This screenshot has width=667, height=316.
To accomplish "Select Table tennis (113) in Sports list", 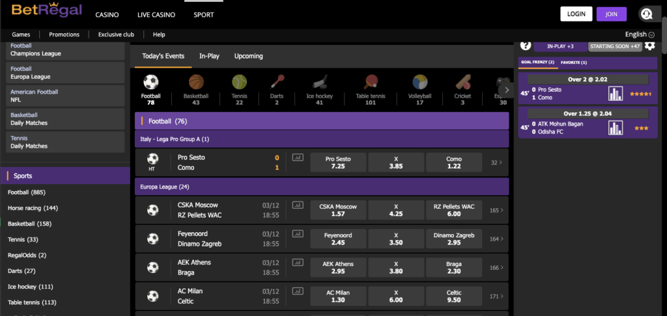I will coord(32,302).
